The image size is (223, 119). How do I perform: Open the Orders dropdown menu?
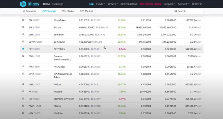tap(113, 4)
